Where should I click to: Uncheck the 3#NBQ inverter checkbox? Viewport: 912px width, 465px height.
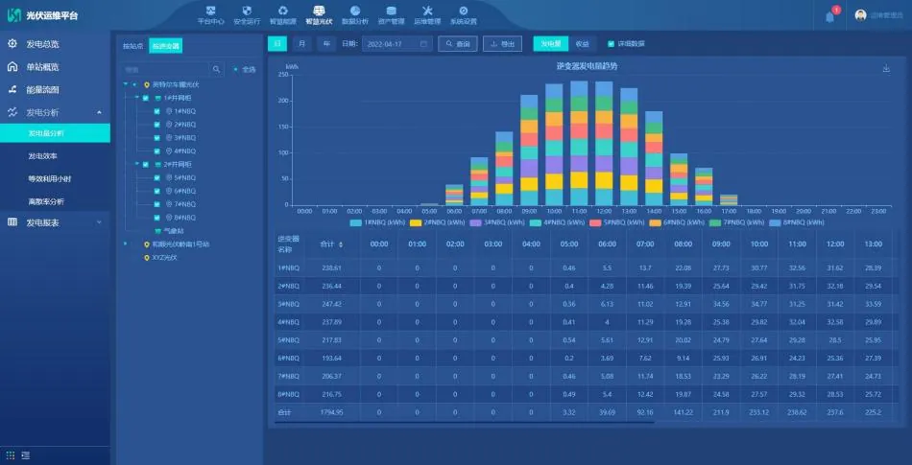click(157, 138)
